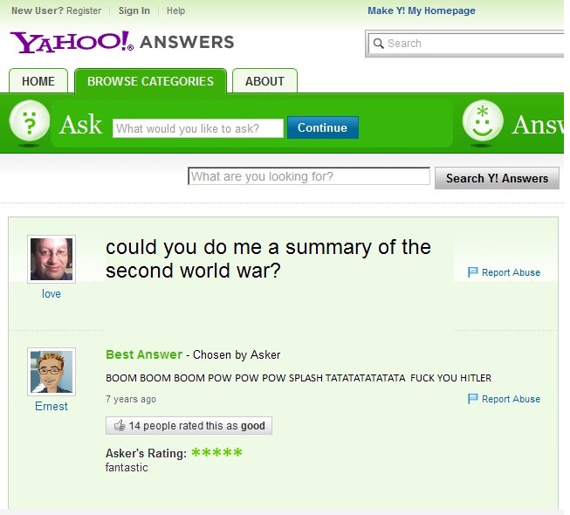This screenshot has width=570, height=515.
Task: Click the Ask question-mark smiley icon
Action: [x=30, y=120]
